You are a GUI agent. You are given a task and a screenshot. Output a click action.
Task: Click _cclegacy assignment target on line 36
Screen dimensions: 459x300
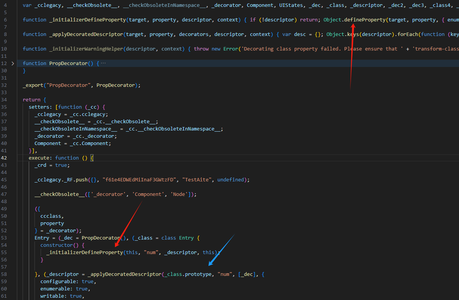48,114
